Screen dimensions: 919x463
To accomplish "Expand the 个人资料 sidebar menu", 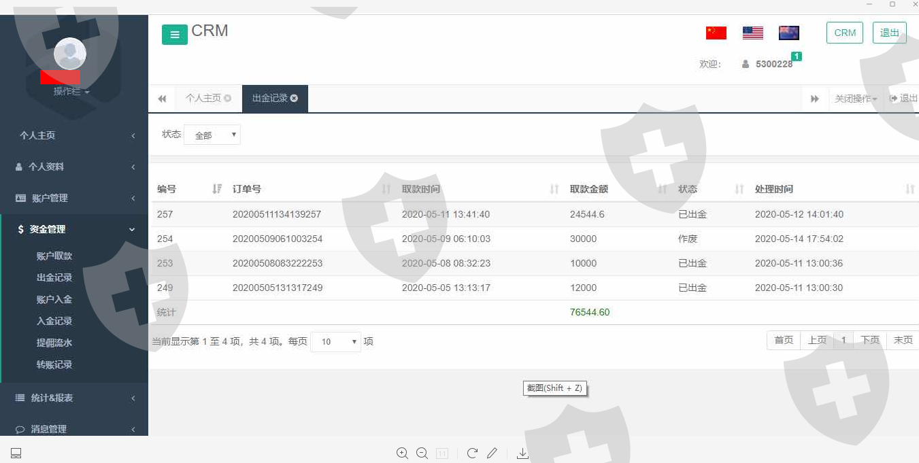I will pos(74,167).
